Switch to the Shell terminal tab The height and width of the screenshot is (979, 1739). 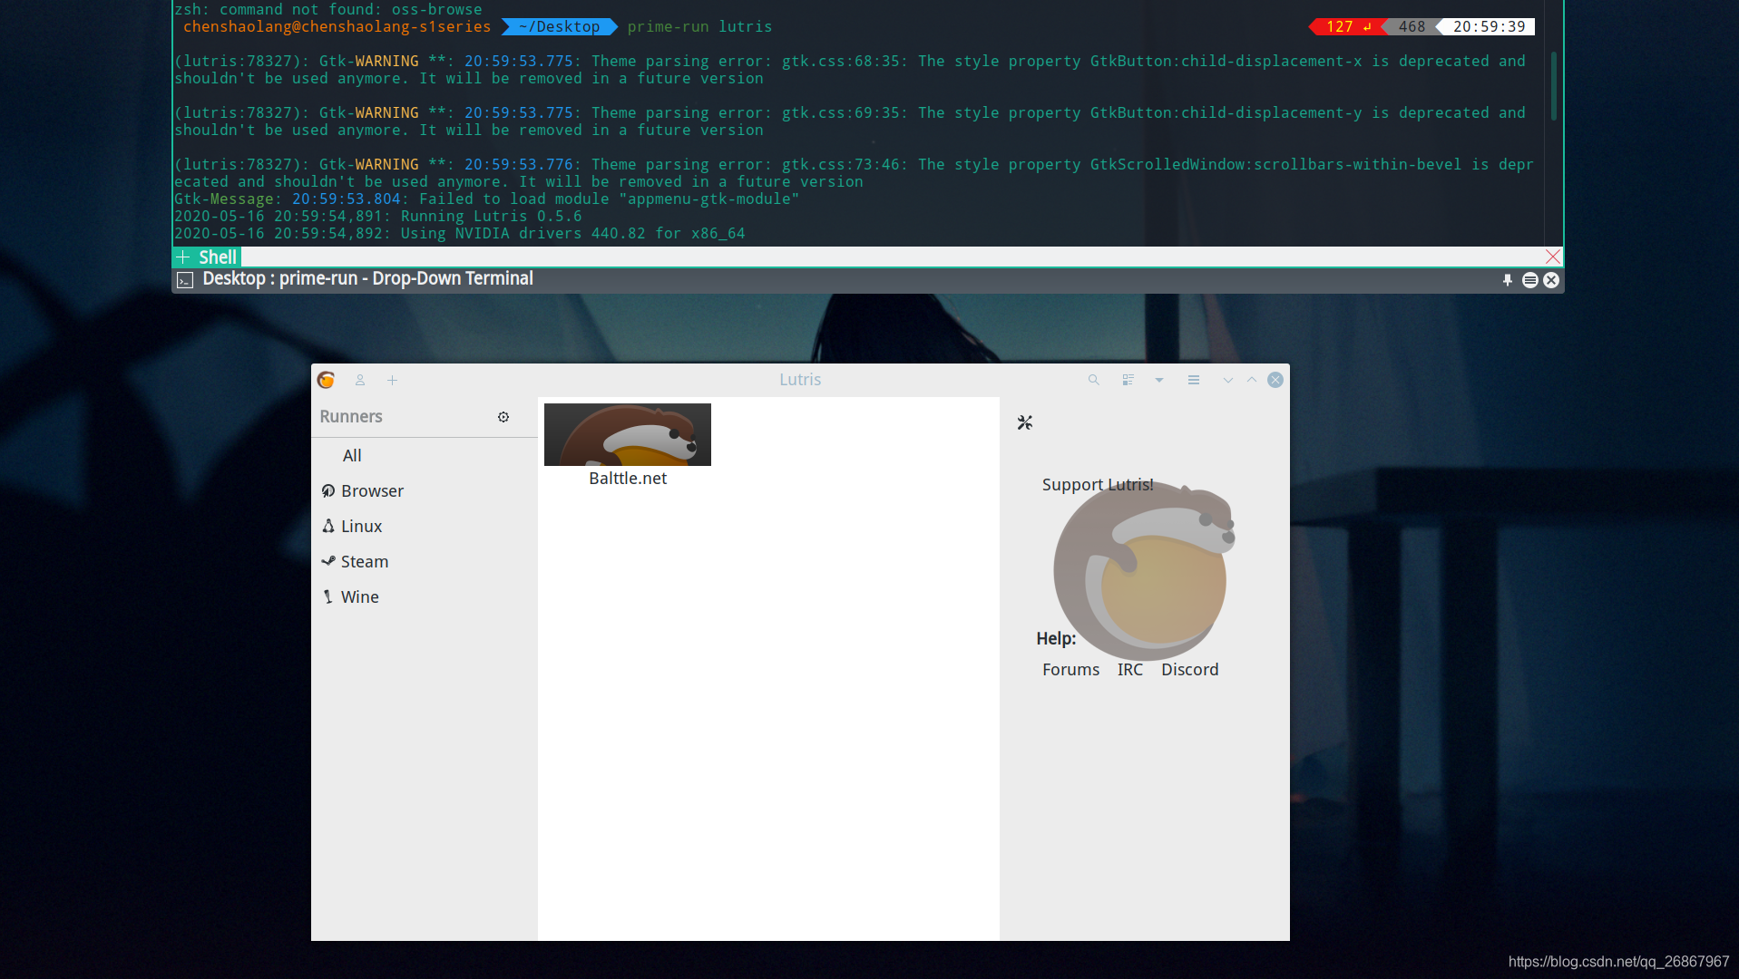(x=218, y=257)
